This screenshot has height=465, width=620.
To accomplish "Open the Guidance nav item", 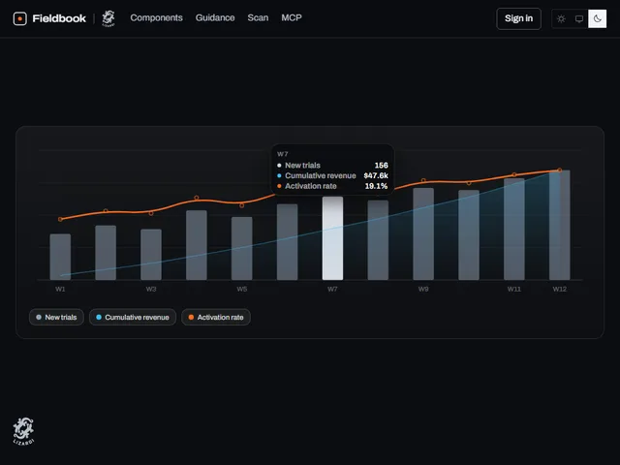I will pyautogui.click(x=215, y=17).
